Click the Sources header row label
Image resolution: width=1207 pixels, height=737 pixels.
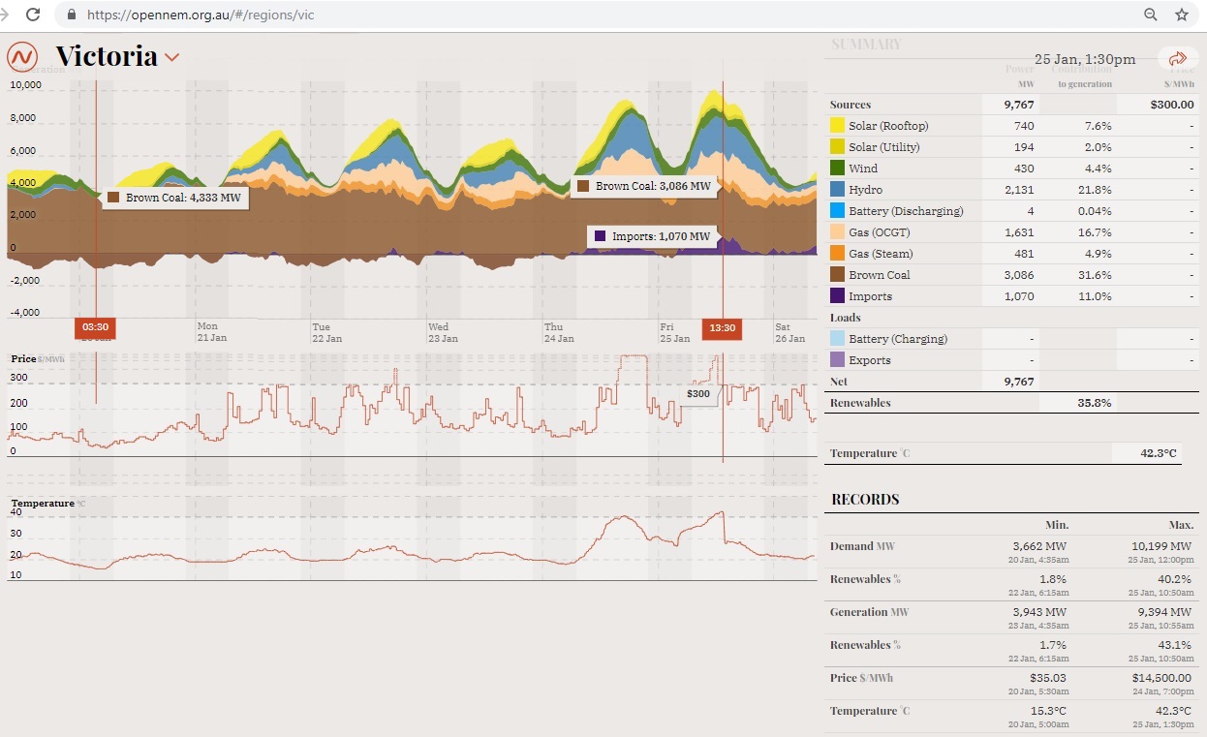851,105
